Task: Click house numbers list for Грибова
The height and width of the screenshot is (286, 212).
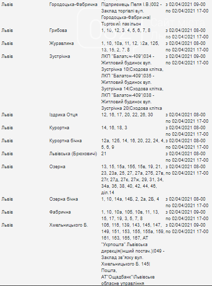Action: click(126, 30)
